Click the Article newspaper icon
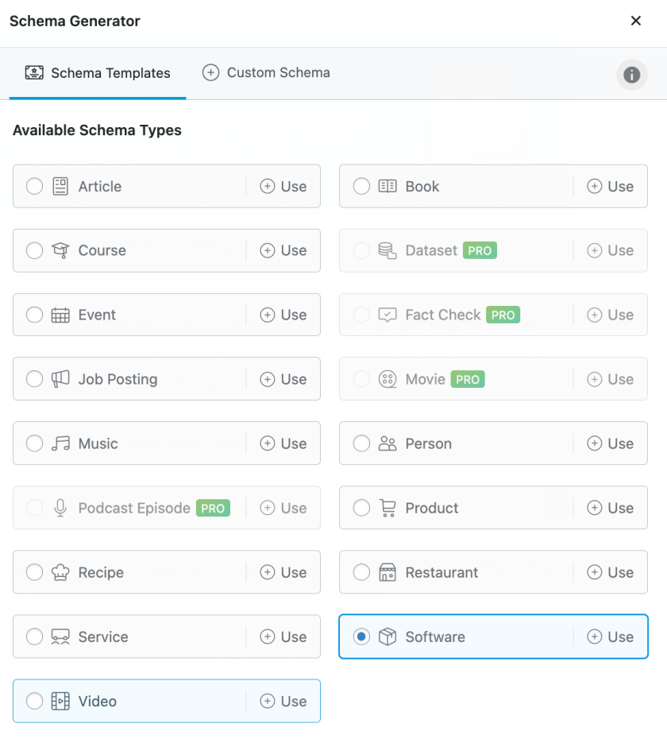The image size is (667, 743). click(x=60, y=186)
